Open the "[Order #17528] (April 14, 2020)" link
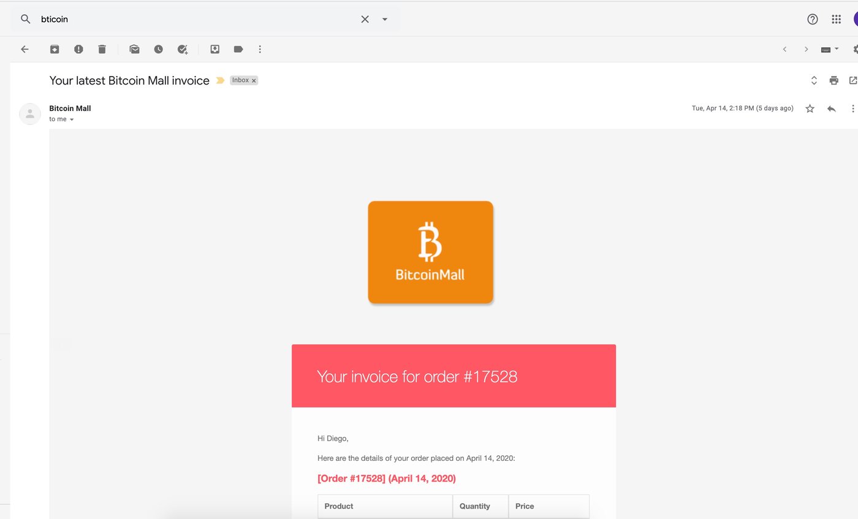 [x=387, y=479]
